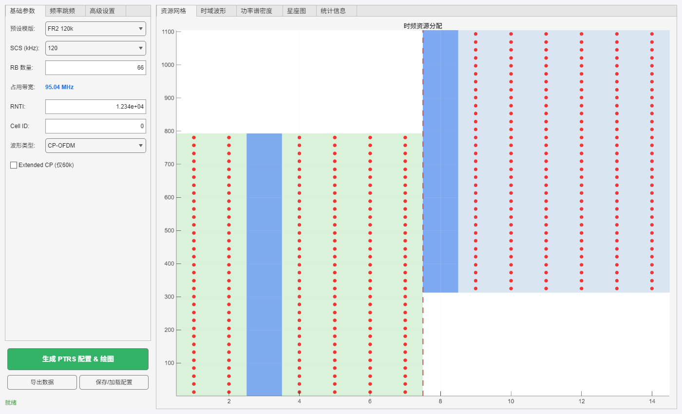682x414 pixels.
Task: Enable the Extended CP checkbox
Action: point(14,165)
